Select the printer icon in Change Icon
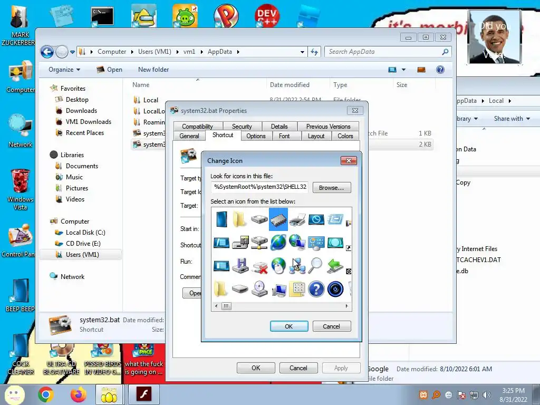Image resolution: width=540 pixels, height=405 pixels. click(x=297, y=219)
